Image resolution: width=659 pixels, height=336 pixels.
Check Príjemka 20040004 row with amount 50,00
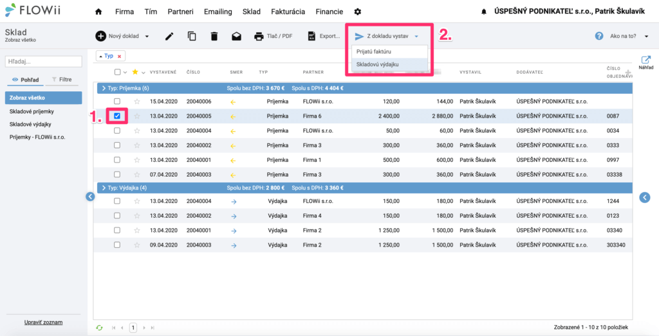coord(117,131)
